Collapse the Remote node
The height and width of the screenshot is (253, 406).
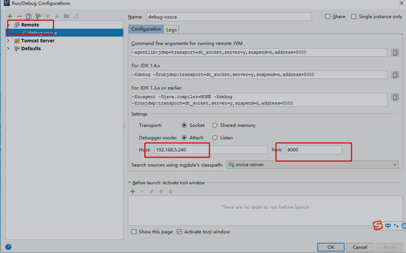[x=9, y=25]
